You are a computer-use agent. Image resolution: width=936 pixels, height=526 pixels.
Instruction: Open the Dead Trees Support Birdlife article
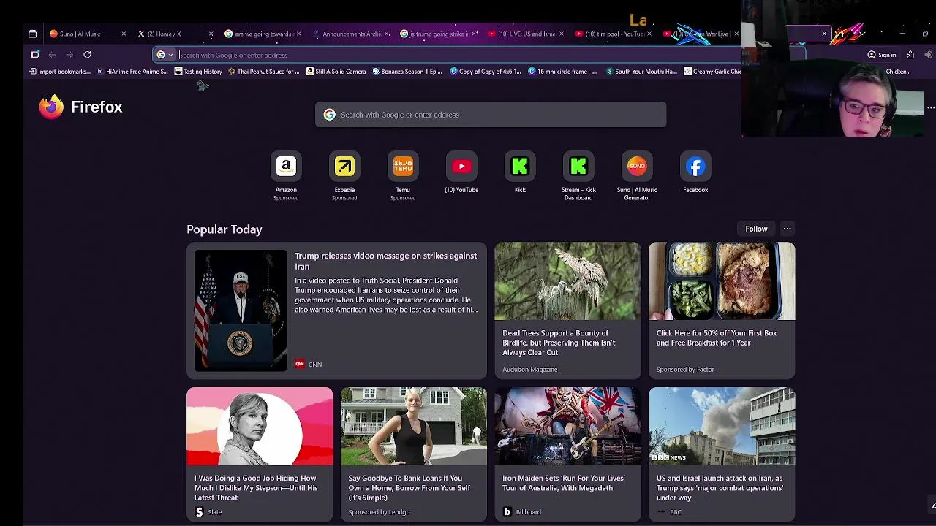point(559,343)
